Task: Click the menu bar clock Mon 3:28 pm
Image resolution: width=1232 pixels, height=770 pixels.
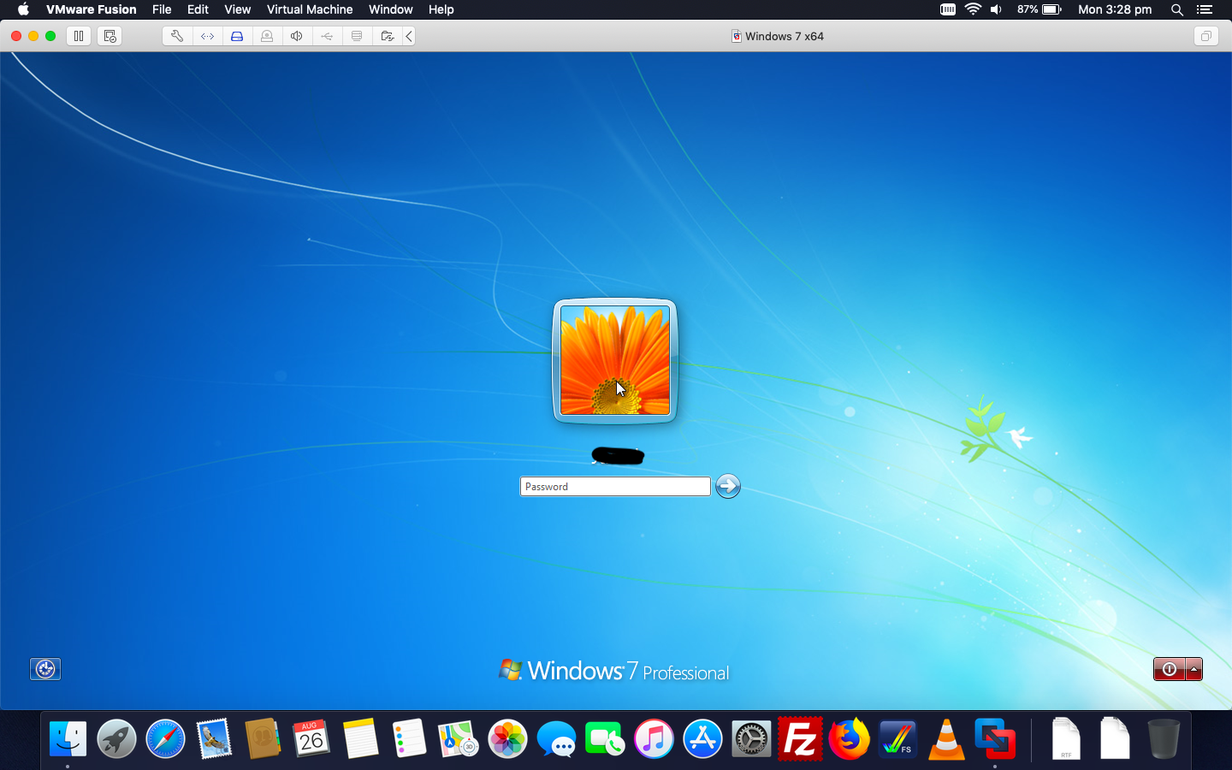Action: coord(1115,9)
